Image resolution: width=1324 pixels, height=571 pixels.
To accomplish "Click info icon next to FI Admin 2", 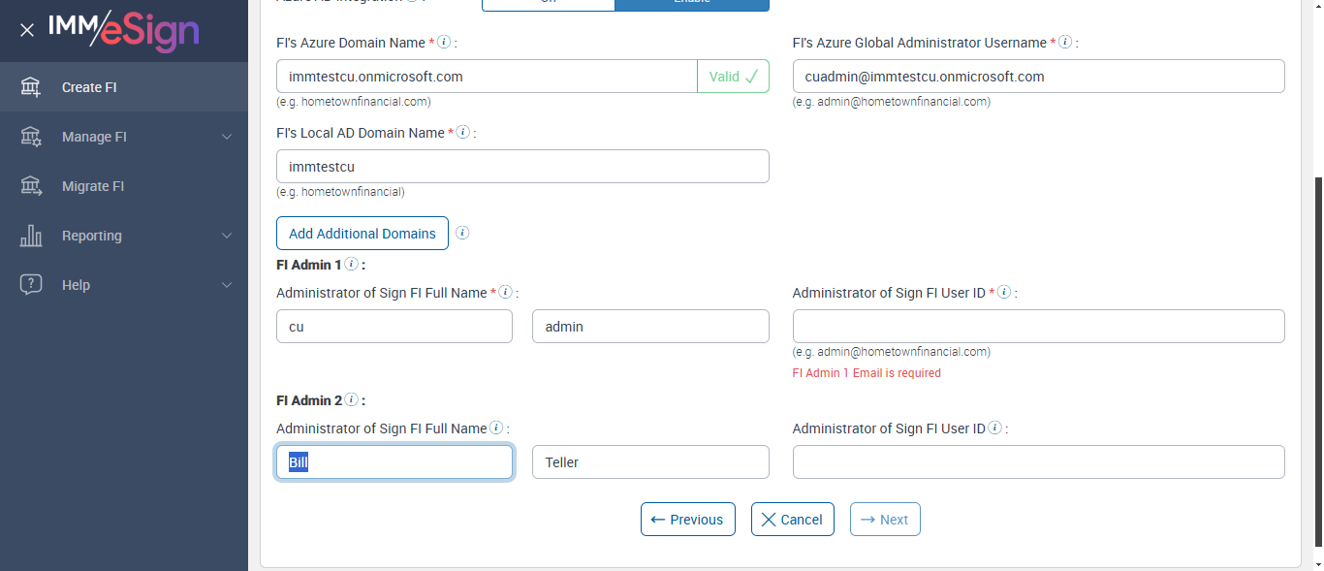I will point(351,399).
